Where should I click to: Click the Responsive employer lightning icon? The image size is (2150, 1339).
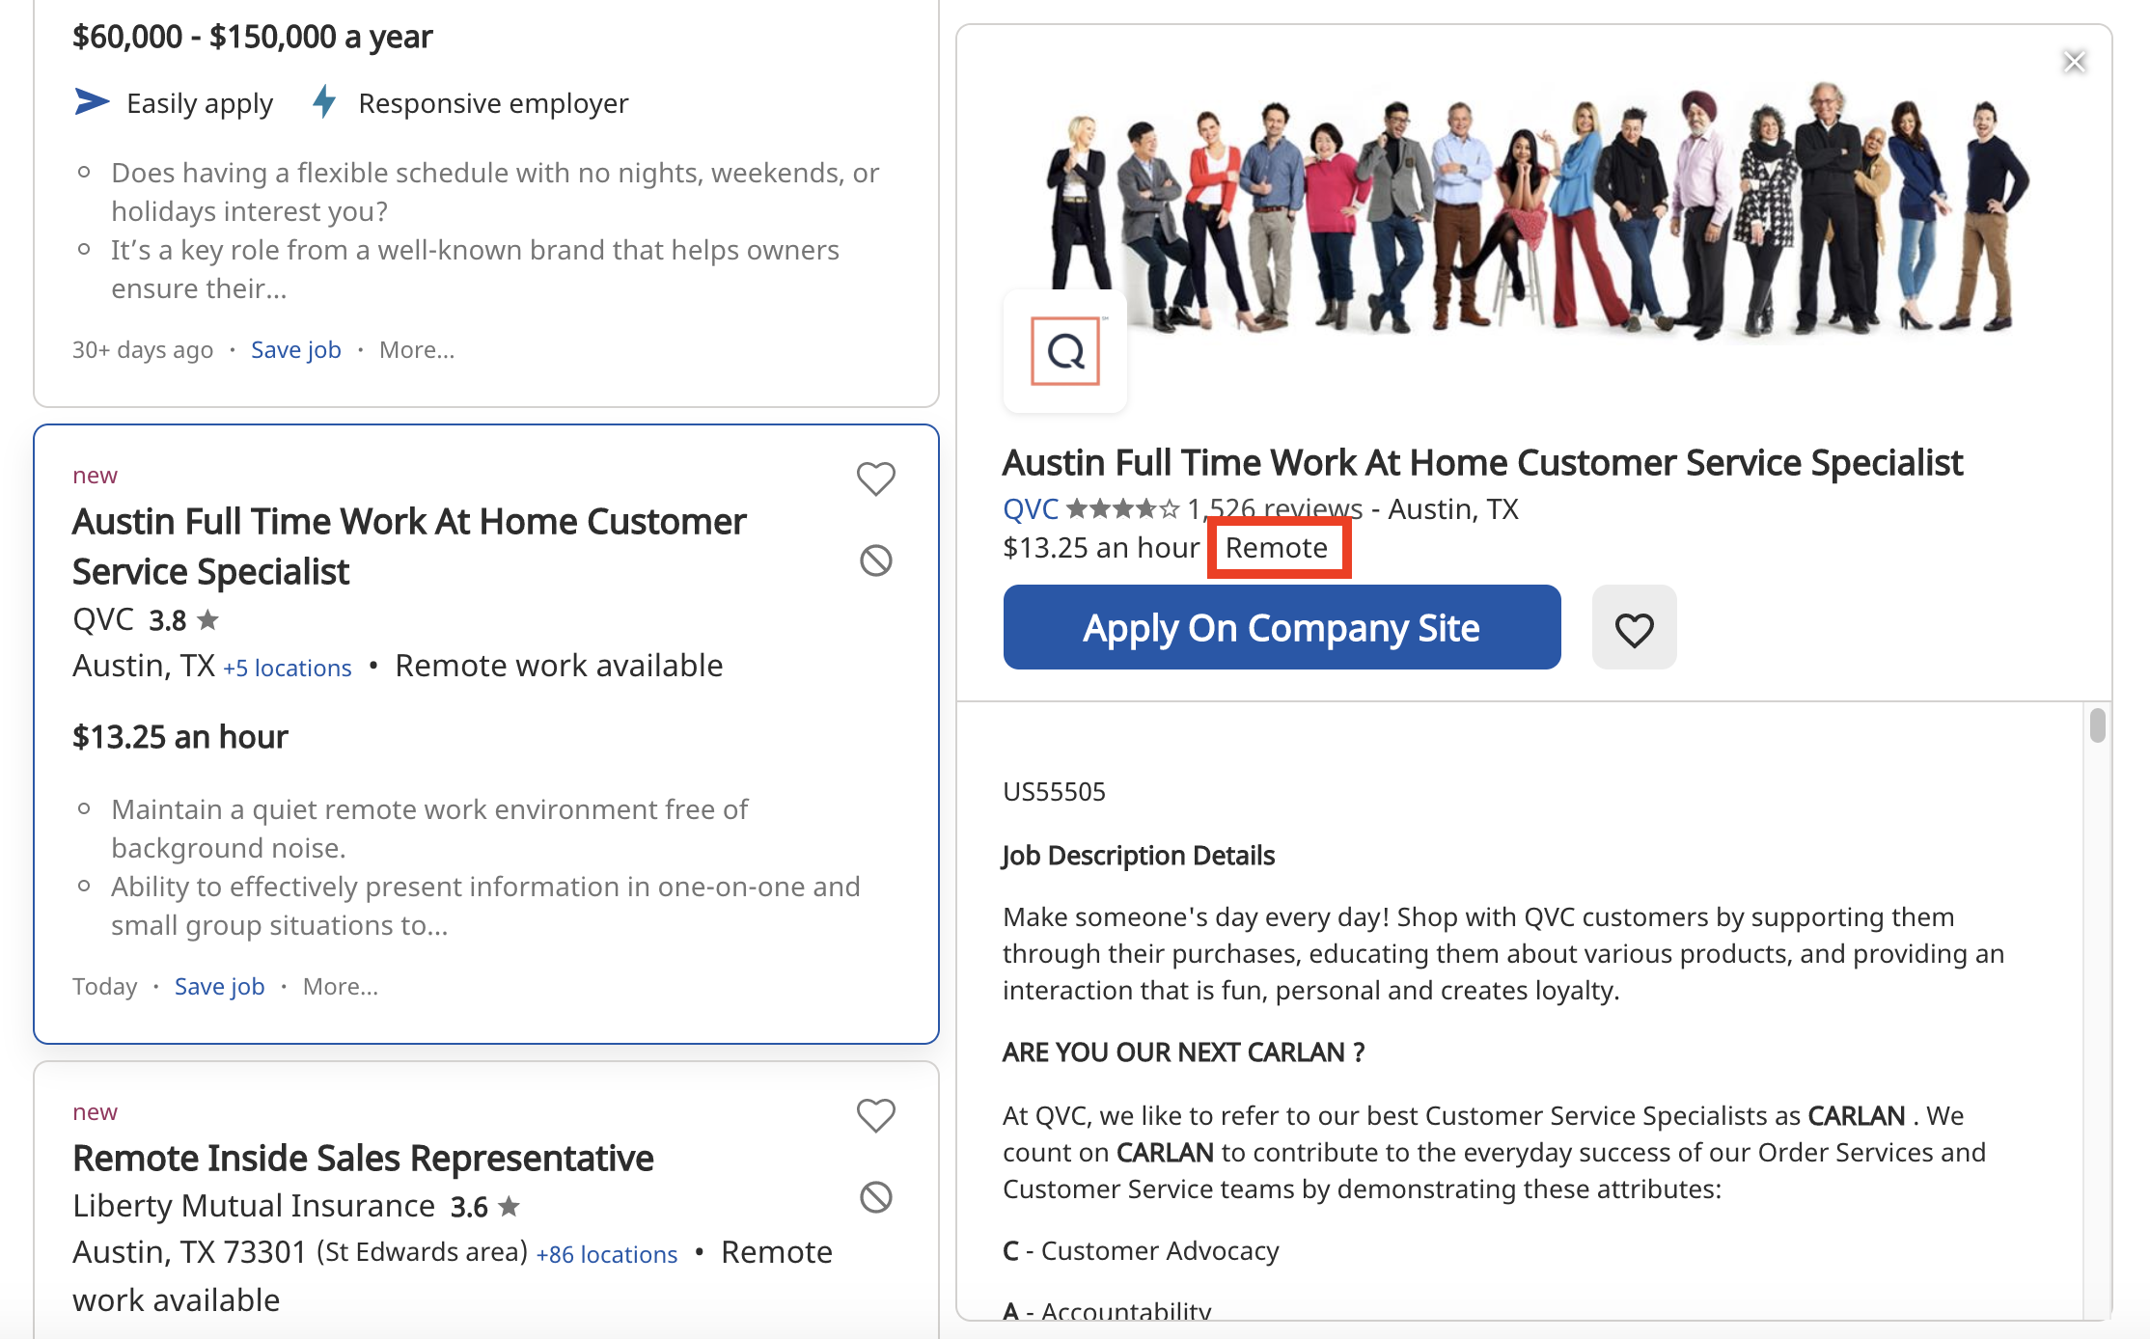325,101
